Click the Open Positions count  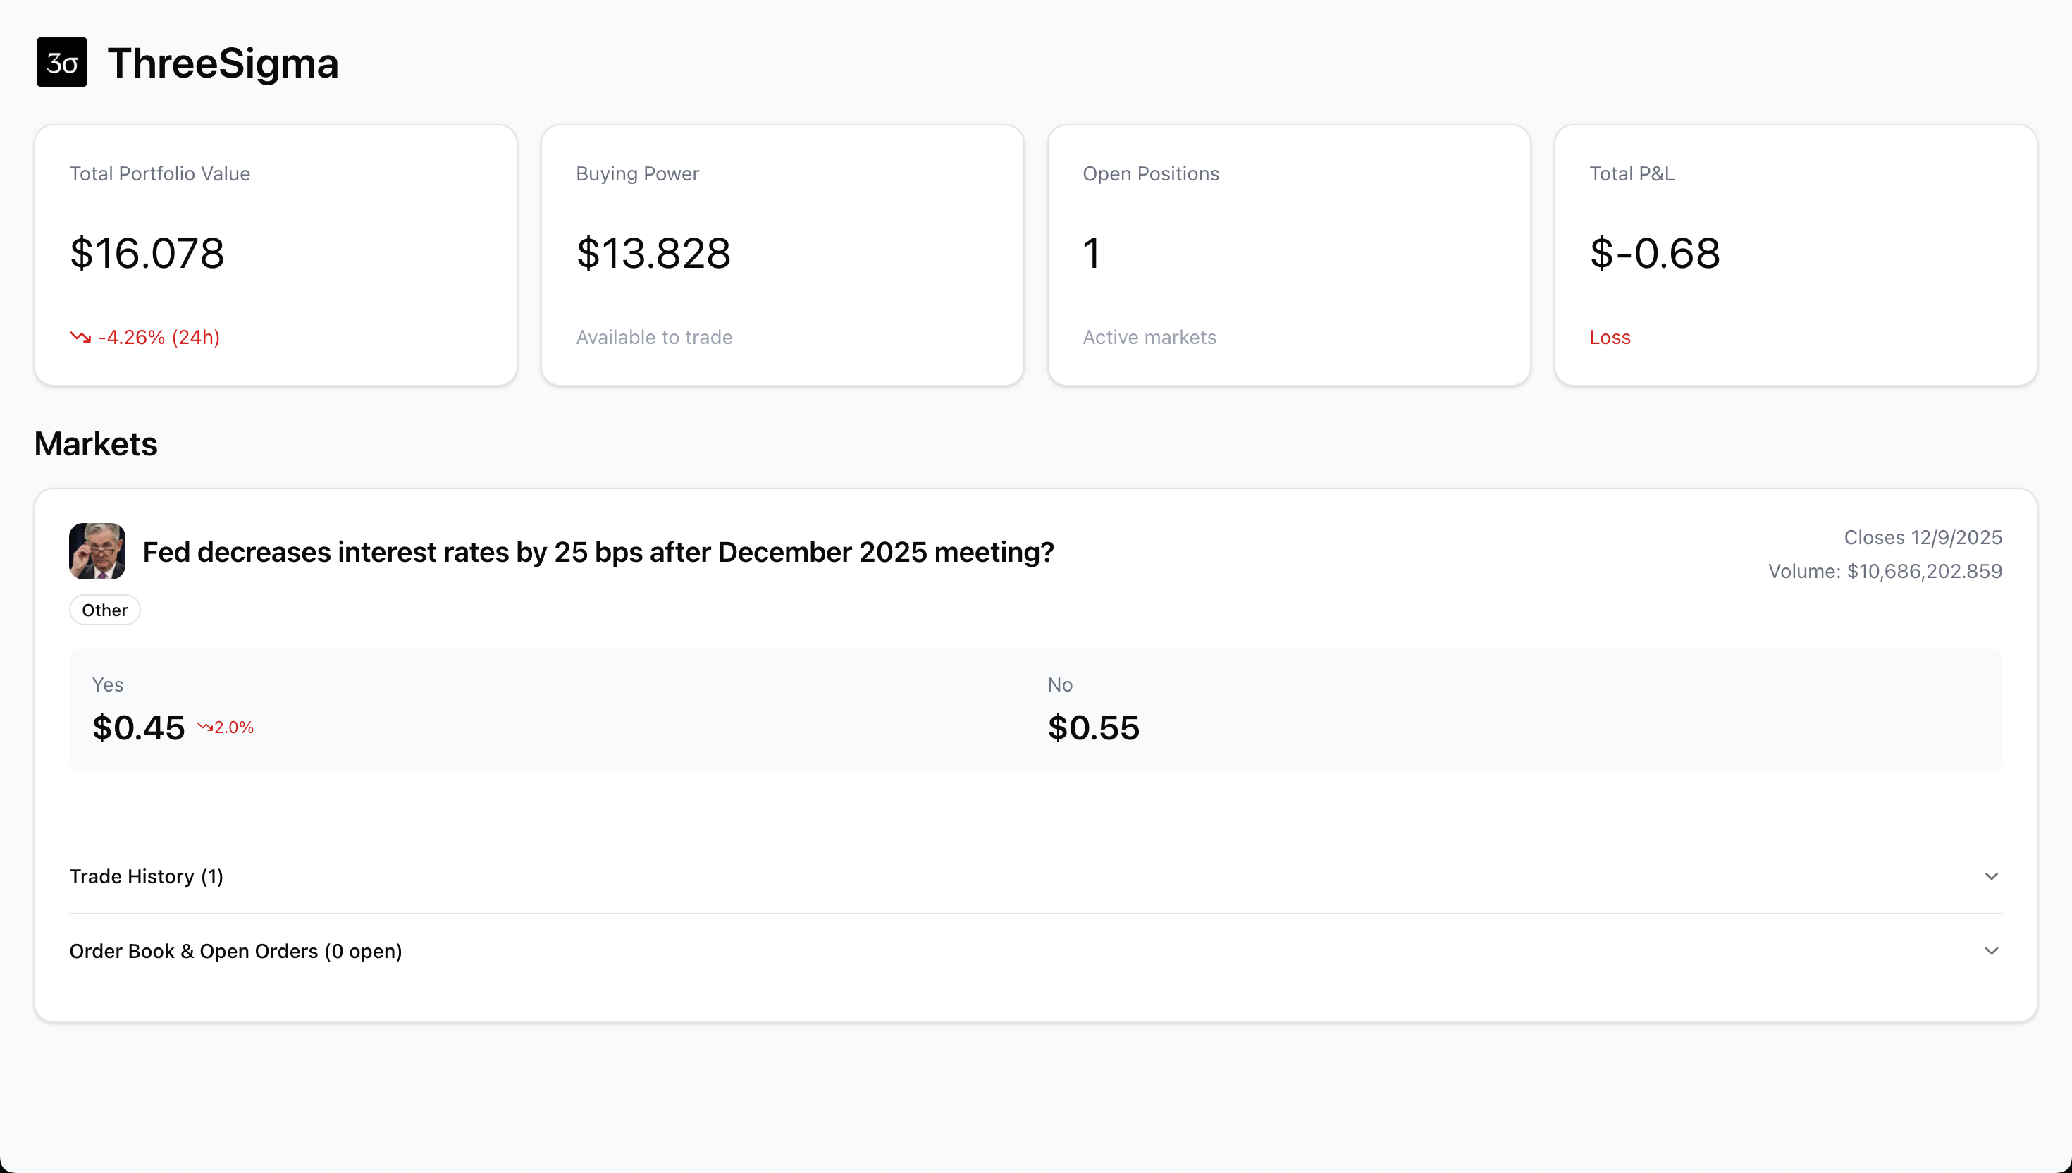click(x=1092, y=253)
